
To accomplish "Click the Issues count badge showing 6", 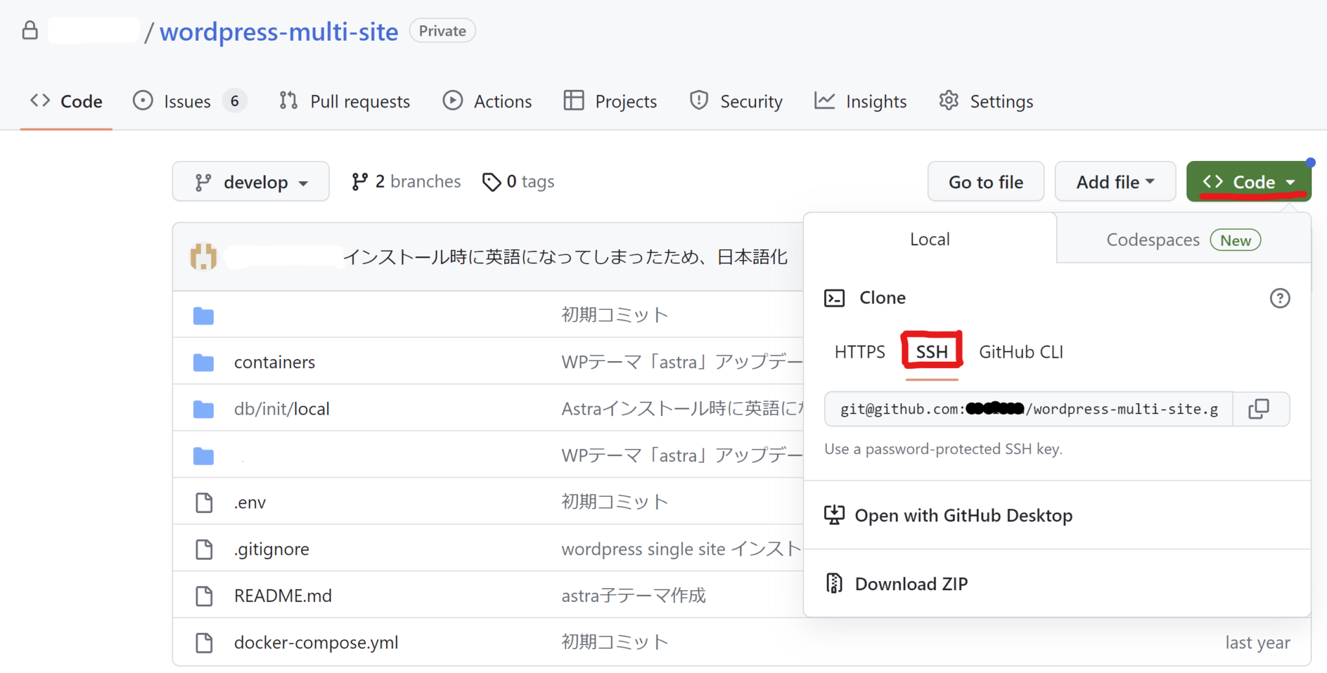I will point(235,100).
